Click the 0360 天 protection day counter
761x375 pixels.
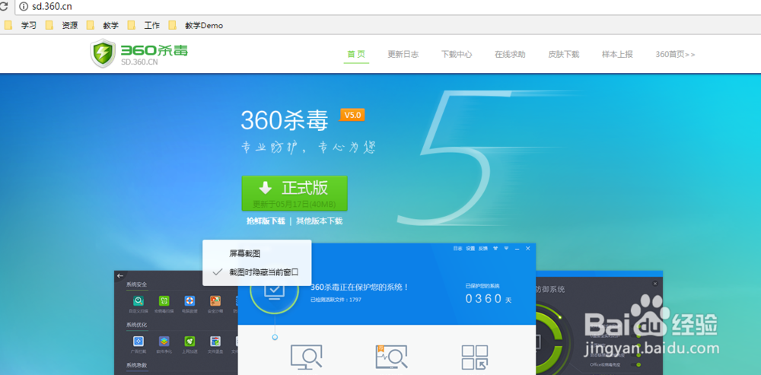[489, 299]
